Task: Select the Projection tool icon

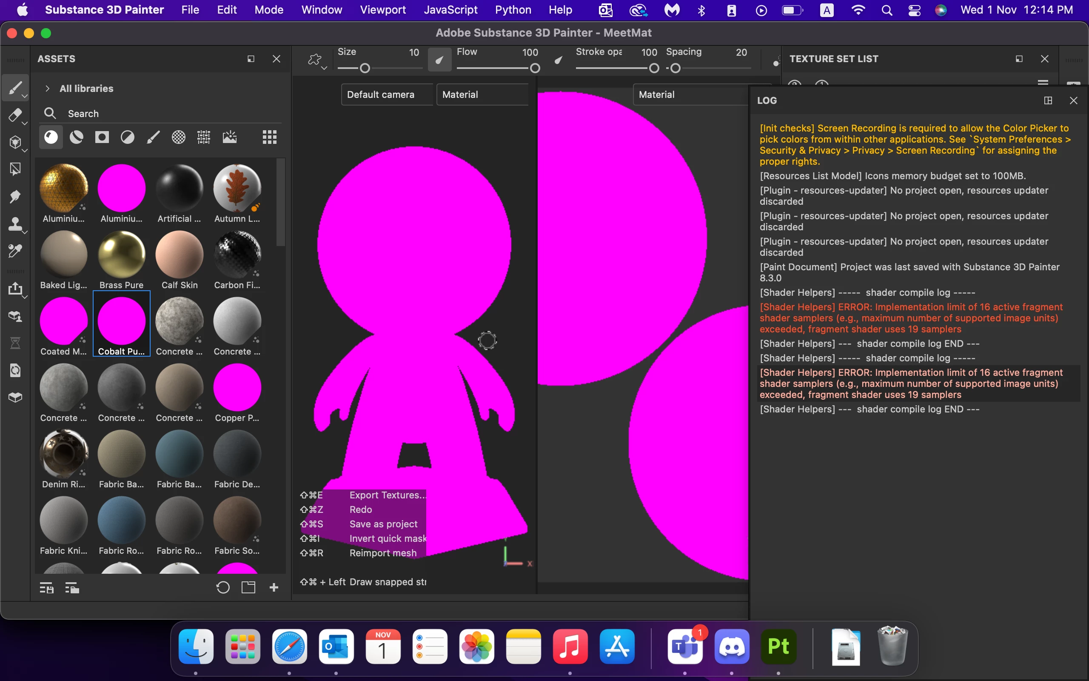Action: tap(15, 142)
